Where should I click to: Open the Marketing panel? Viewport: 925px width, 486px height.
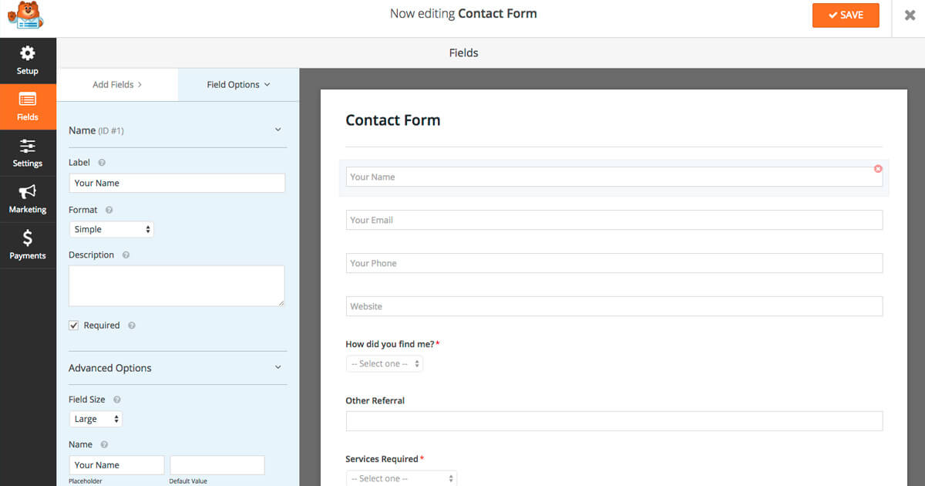(28, 199)
